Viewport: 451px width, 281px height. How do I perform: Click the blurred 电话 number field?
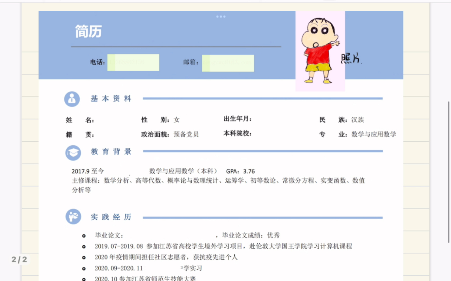[133, 62]
